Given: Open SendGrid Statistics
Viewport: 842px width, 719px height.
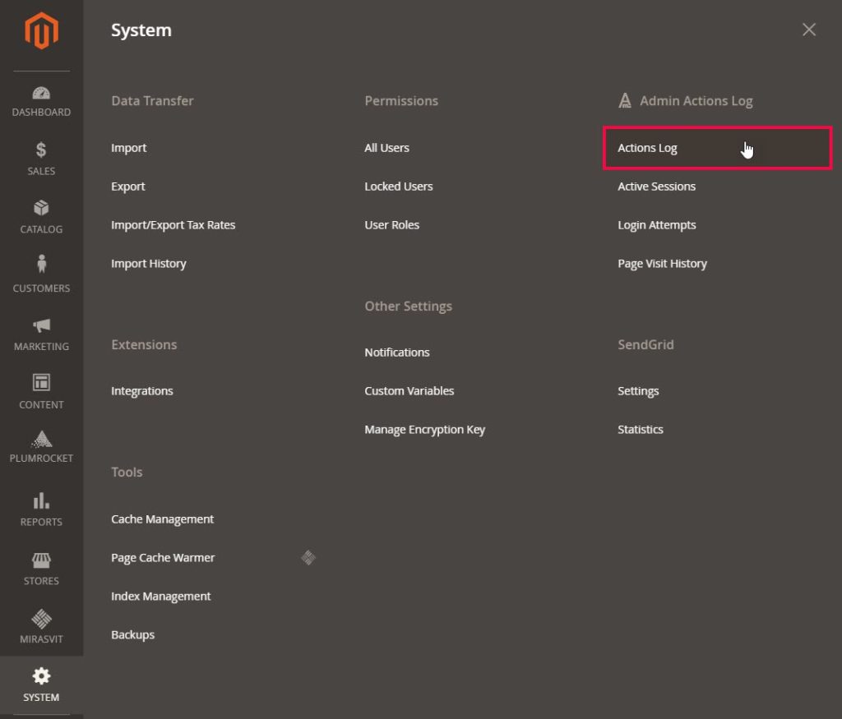Looking at the screenshot, I should tap(641, 430).
